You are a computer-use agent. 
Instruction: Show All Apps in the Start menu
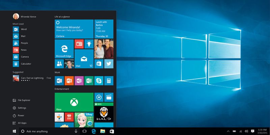20,123
